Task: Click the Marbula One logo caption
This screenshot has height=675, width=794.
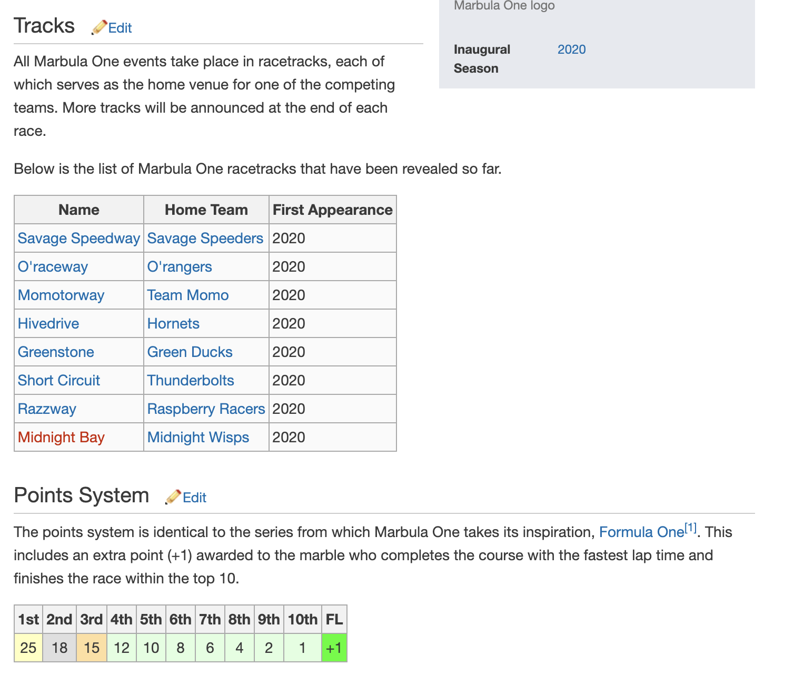Action: pos(504,6)
